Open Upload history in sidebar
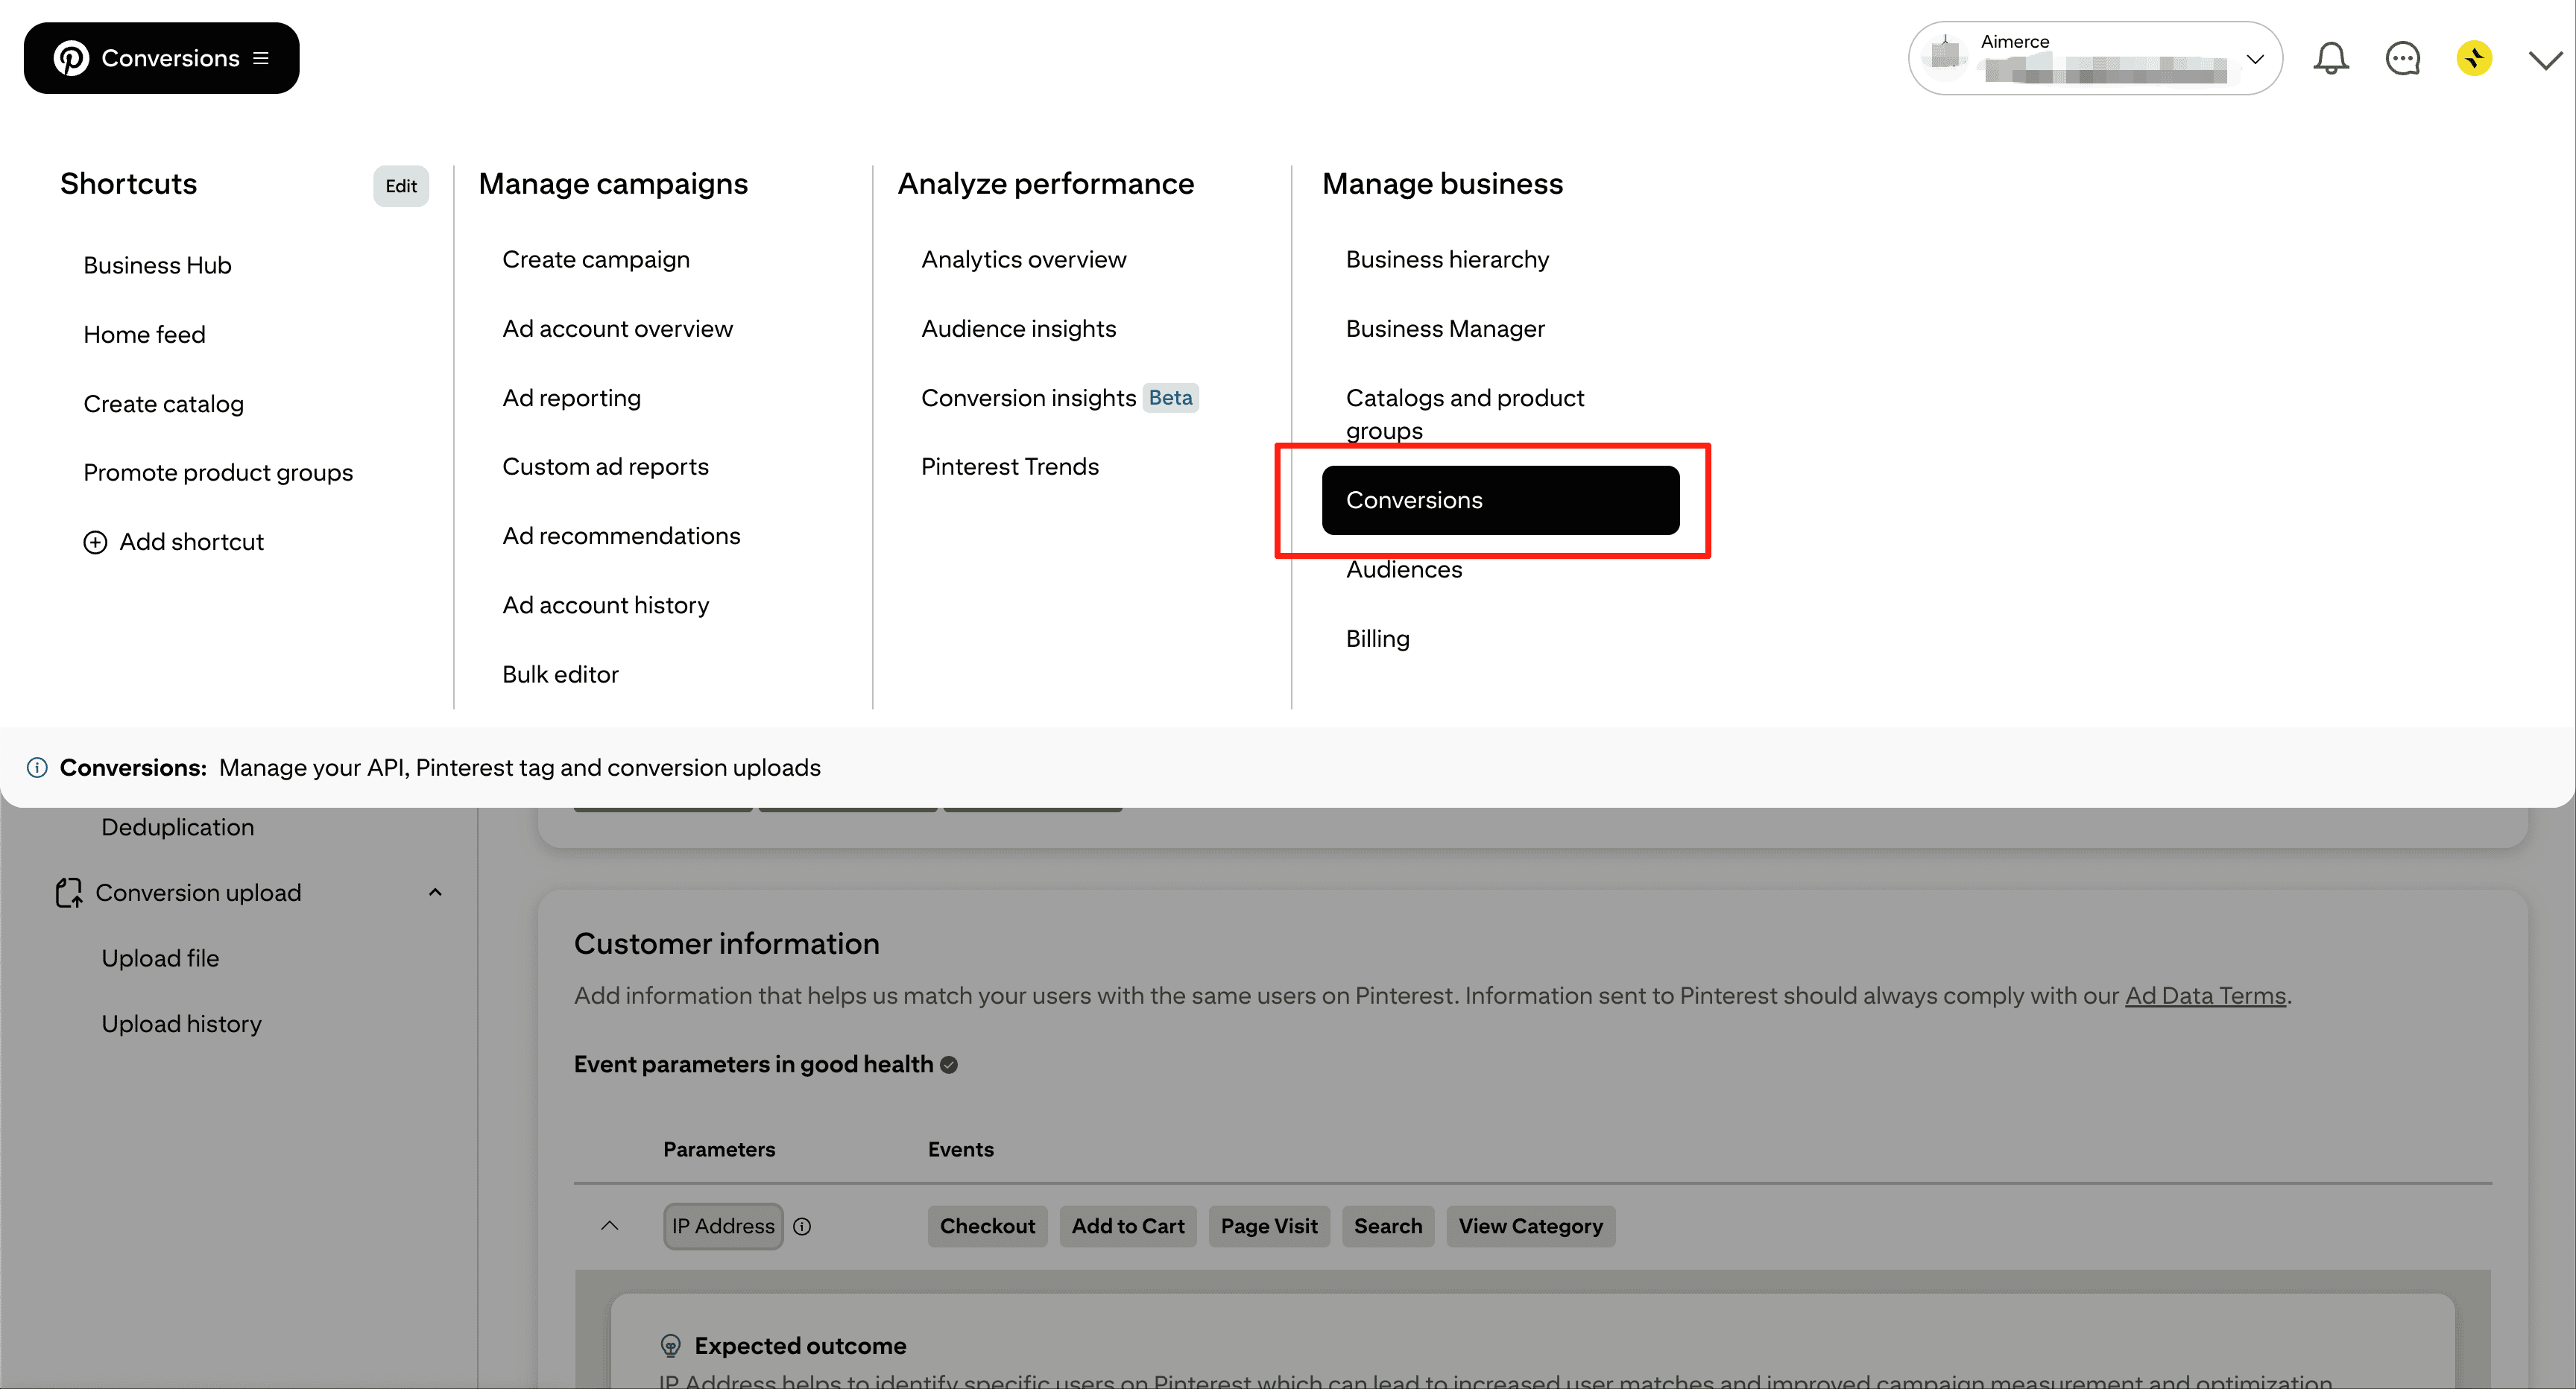Image resolution: width=2576 pixels, height=1389 pixels. [x=181, y=1024]
